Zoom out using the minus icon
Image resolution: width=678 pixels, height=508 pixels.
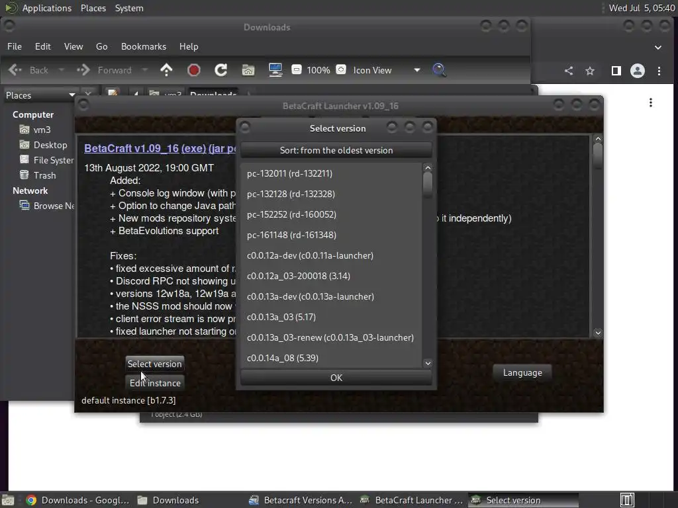click(297, 69)
